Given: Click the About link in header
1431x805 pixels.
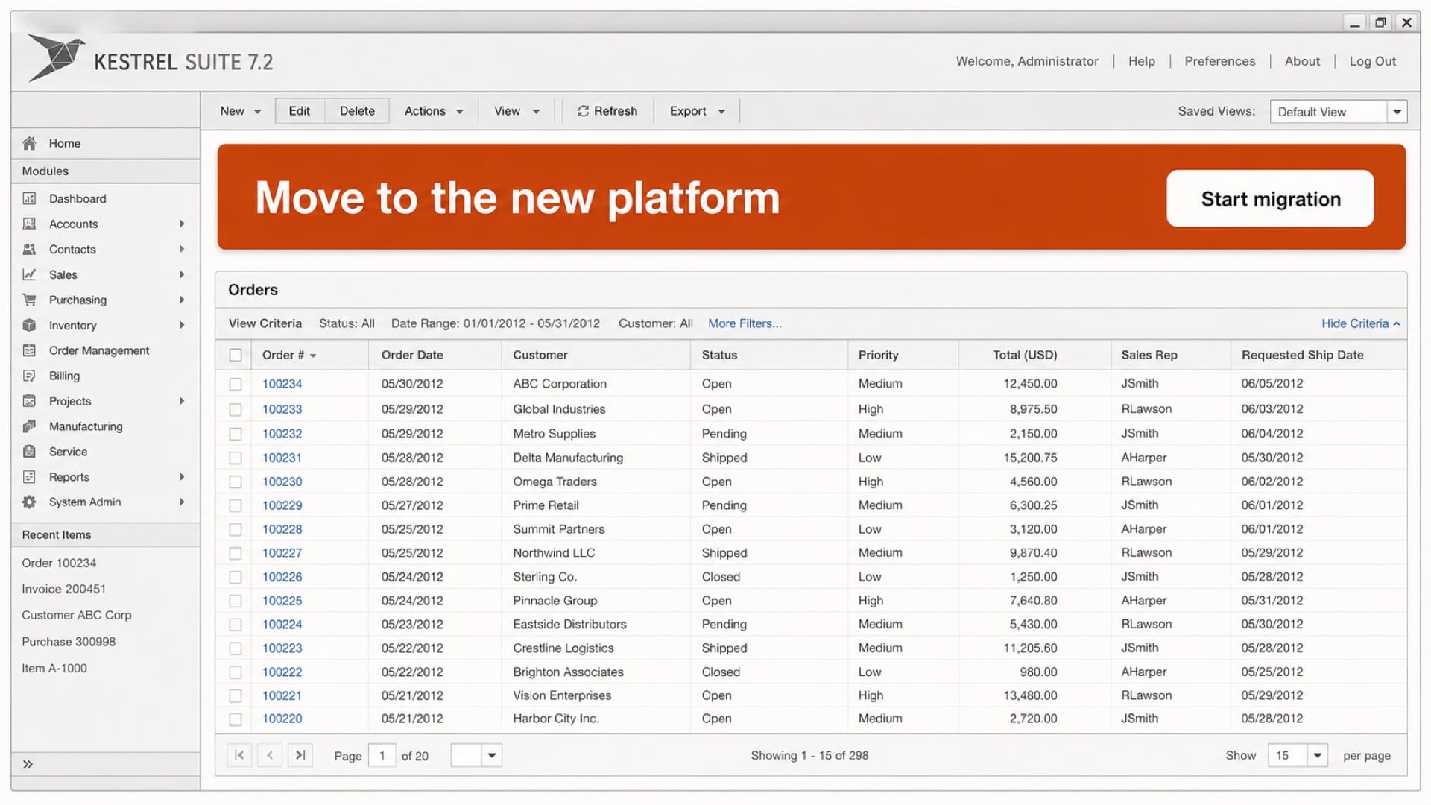Looking at the screenshot, I should coord(1302,61).
